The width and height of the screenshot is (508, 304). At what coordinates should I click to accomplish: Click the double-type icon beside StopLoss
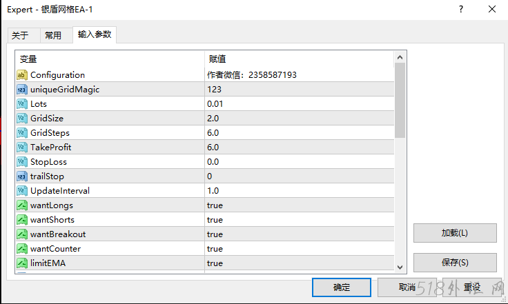21,162
